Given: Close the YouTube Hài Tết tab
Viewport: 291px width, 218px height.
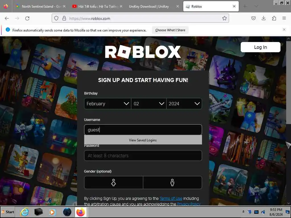Looking at the screenshot, I should tap(121, 6).
